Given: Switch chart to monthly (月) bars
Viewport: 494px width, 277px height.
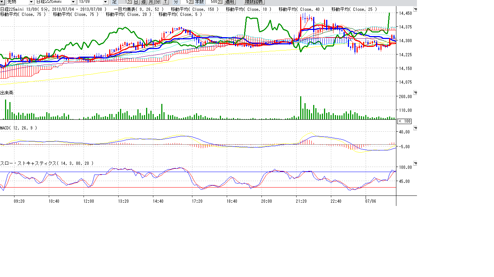Looking at the screenshot, I should tap(151, 2).
